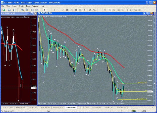Minimize the AUDUSD,M5 chart window
The image size is (157, 113).
pos(144,13)
